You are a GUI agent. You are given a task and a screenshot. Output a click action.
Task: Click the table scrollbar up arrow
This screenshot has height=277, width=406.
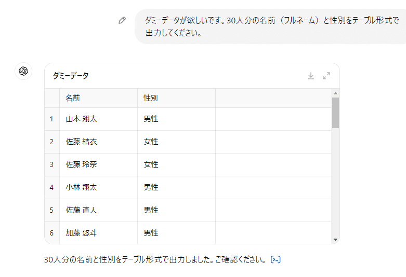coord(335,93)
